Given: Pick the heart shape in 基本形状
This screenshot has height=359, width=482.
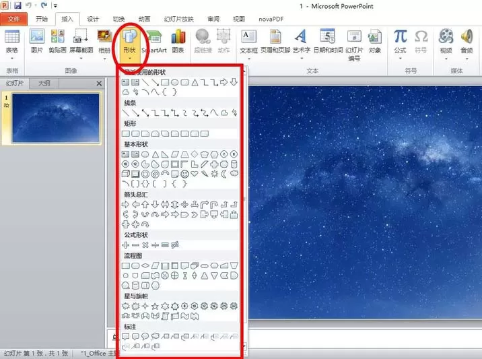Looking at the screenshot, I should pos(195,174).
